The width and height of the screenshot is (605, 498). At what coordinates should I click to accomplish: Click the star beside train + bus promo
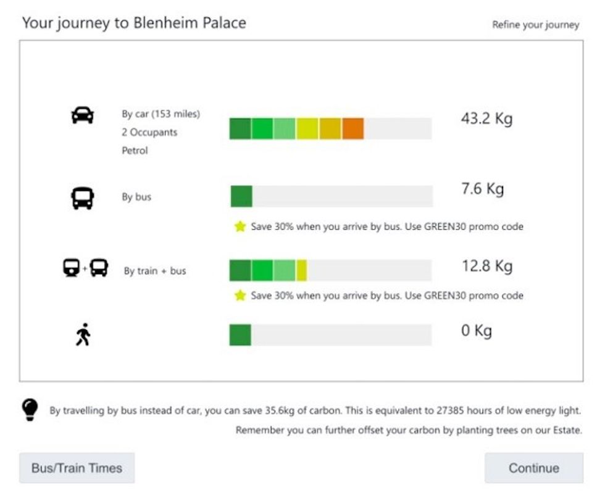(x=240, y=296)
